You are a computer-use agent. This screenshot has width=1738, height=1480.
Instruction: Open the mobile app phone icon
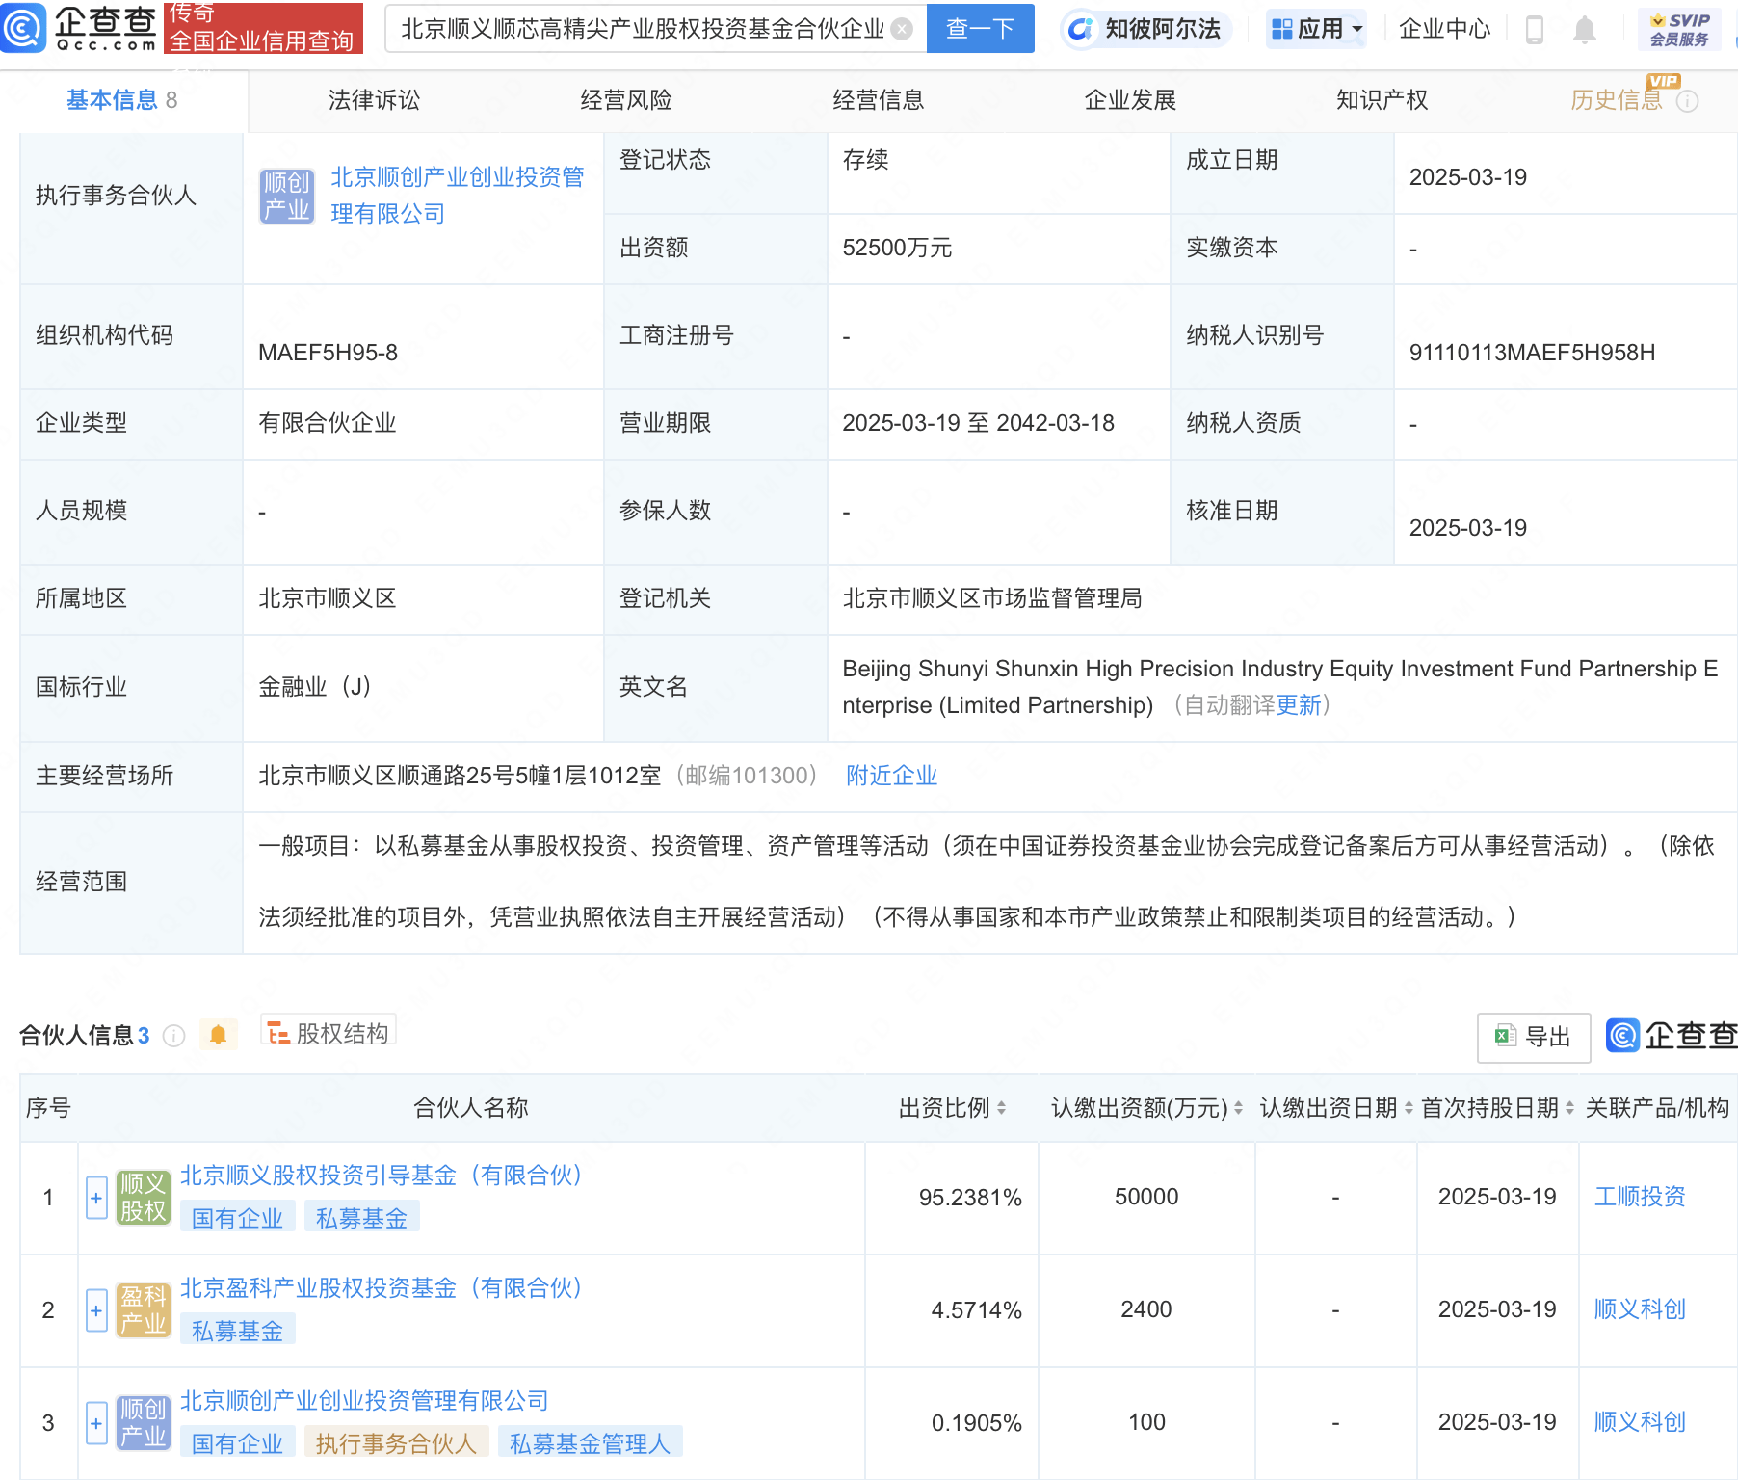(x=1535, y=30)
